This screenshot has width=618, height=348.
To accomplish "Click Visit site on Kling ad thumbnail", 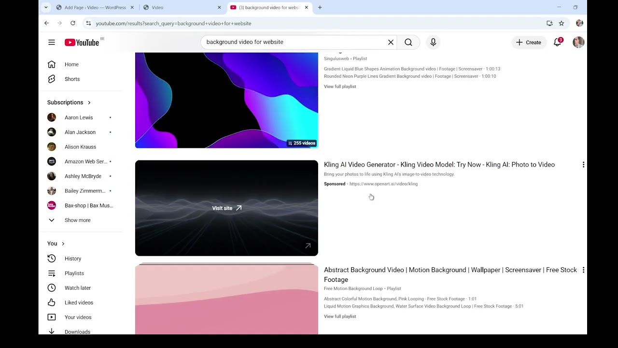I will click(226, 208).
